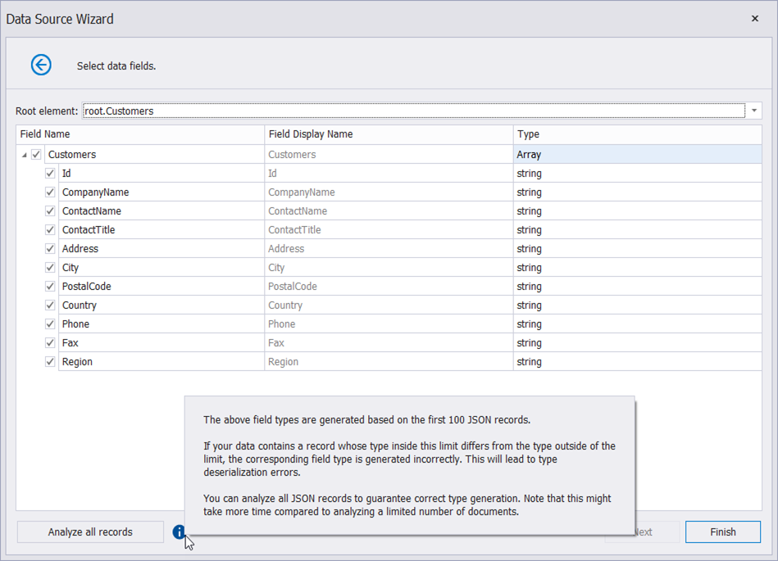Screen dimensions: 778x561
Task: Toggle the Id field checkbox
Action: [x=50, y=174]
